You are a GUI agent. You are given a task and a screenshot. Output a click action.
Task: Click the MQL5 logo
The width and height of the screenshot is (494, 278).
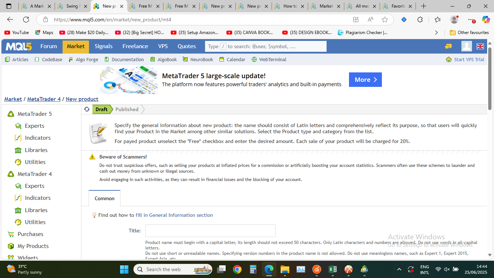tap(19, 46)
